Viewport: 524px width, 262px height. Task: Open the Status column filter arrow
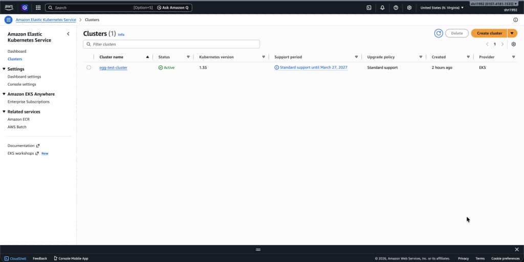pyautogui.click(x=188, y=57)
